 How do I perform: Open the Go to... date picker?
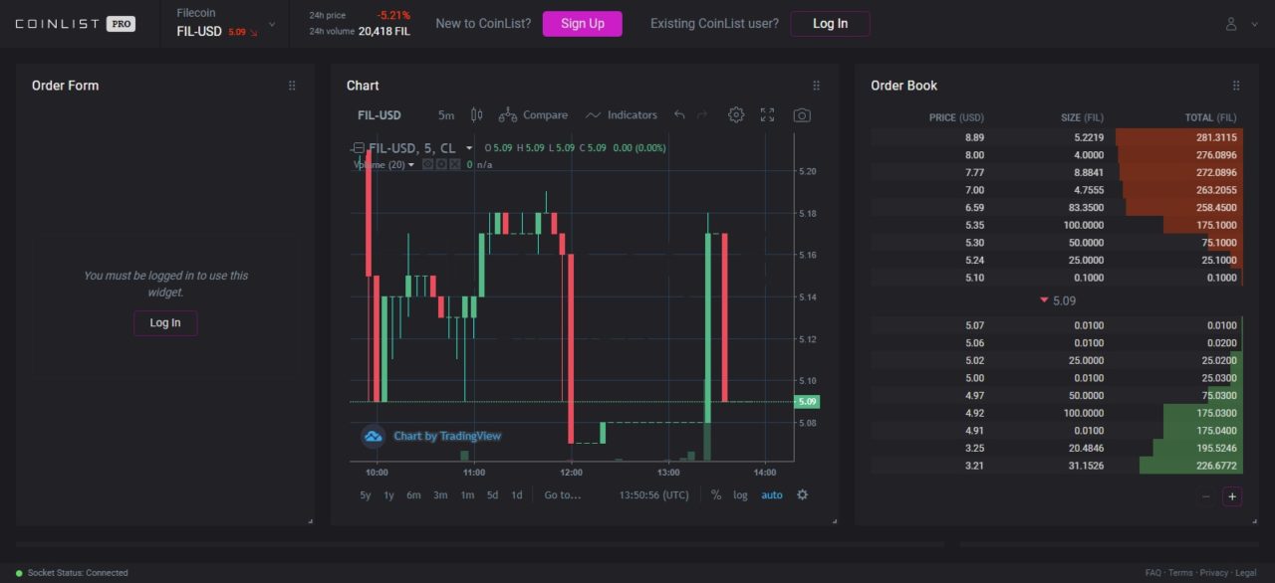pyautogui.click(x=563, y=494)
